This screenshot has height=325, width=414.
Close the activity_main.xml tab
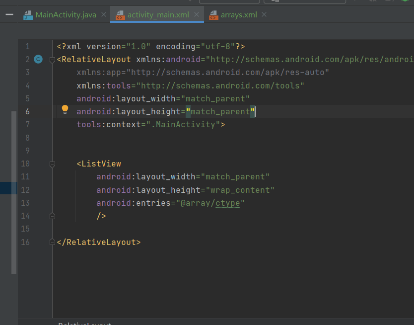(196, 15)
